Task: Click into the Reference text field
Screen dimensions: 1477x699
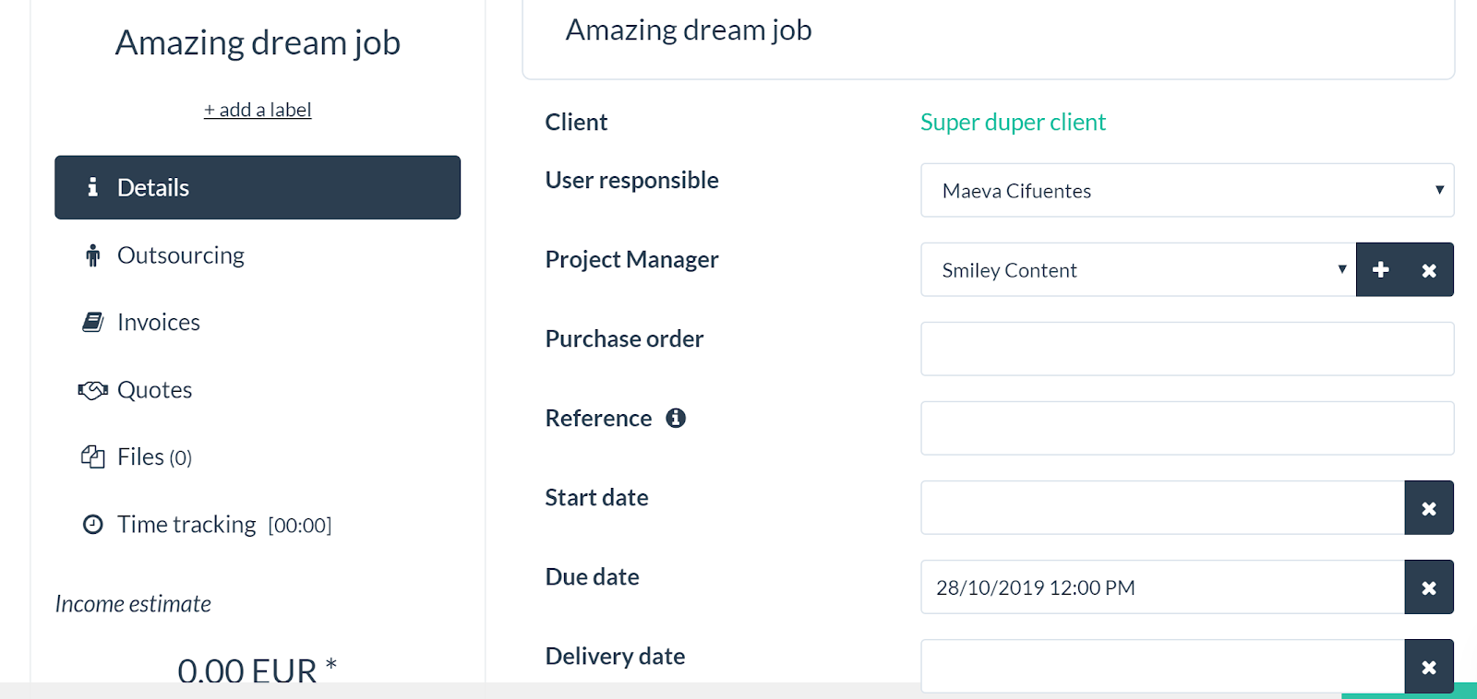Action: [1187, 428]
